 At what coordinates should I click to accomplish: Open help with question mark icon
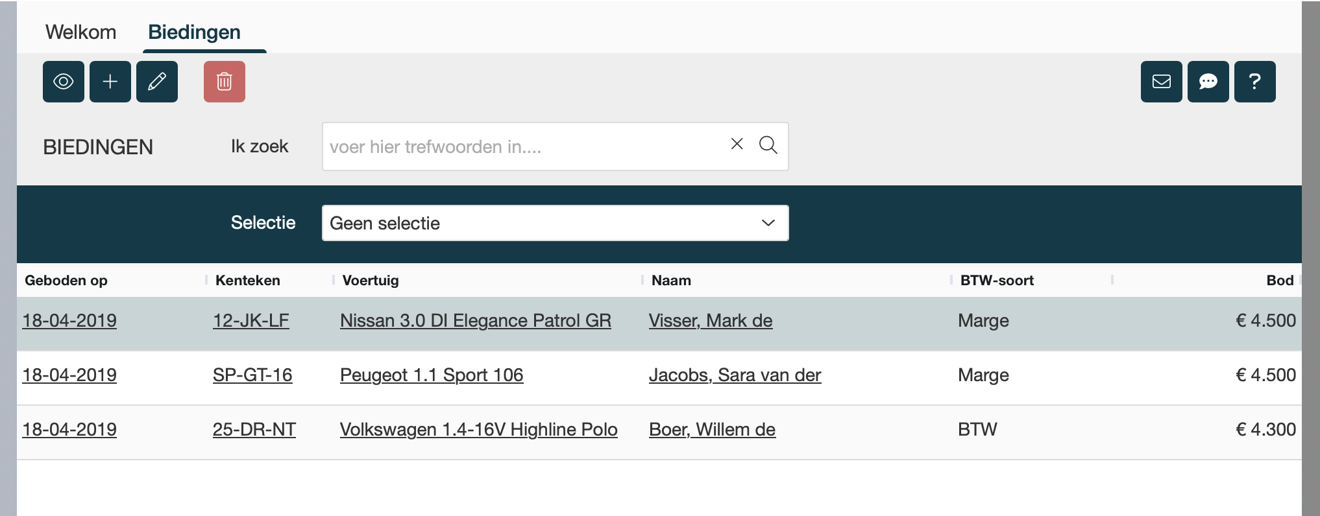click(1254, 82)
